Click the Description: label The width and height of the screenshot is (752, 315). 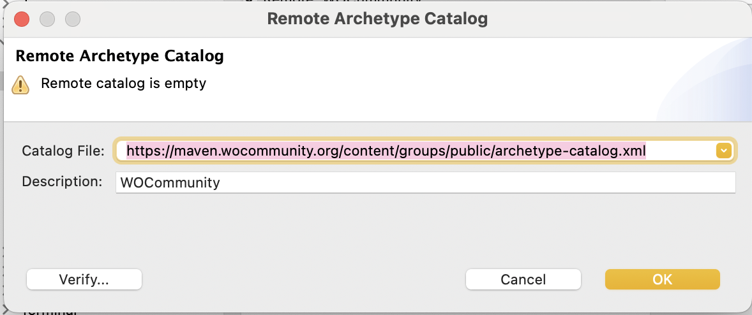click(63, 182)
